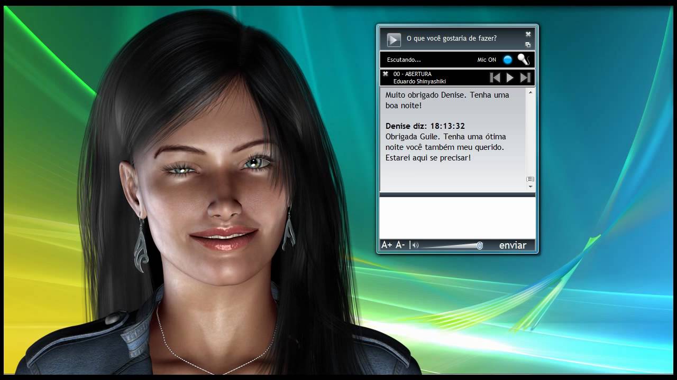This screenshot has width=677, height=380.
Task: Click the 'Escutando...' status text
Action: pyautogui.click(x=404, y=60)
